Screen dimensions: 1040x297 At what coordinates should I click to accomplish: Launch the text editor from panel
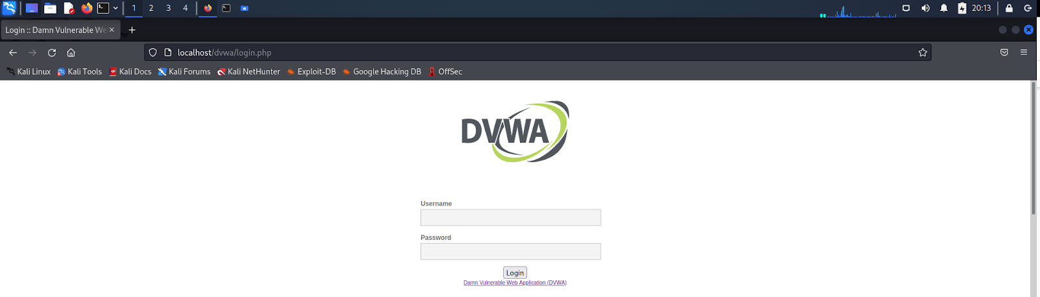(x=69, y=8)
